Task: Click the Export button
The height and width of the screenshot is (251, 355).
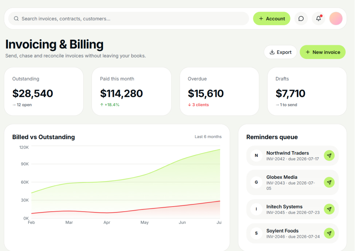Action: [280, 52]
